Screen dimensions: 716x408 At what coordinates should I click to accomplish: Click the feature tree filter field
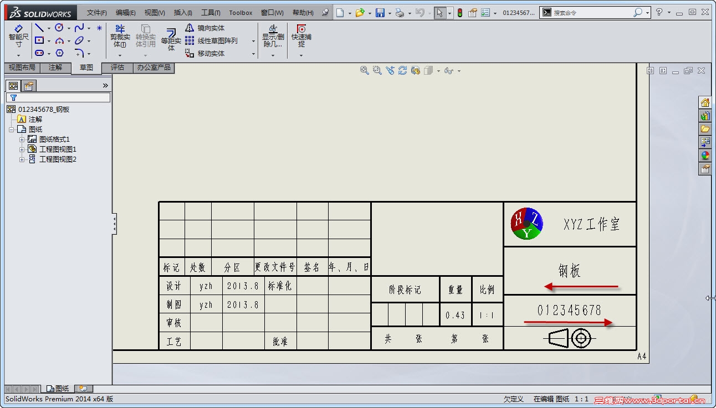[58, 97]
